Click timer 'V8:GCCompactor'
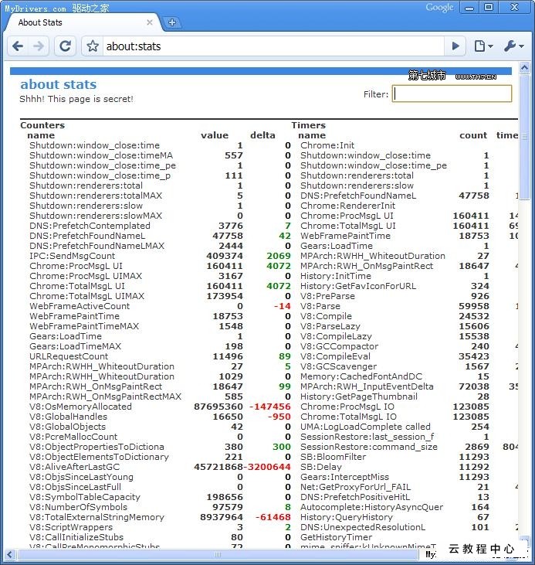Image resolution: width=535 pixels, height=565 pixels. click(x=340, y=346)
